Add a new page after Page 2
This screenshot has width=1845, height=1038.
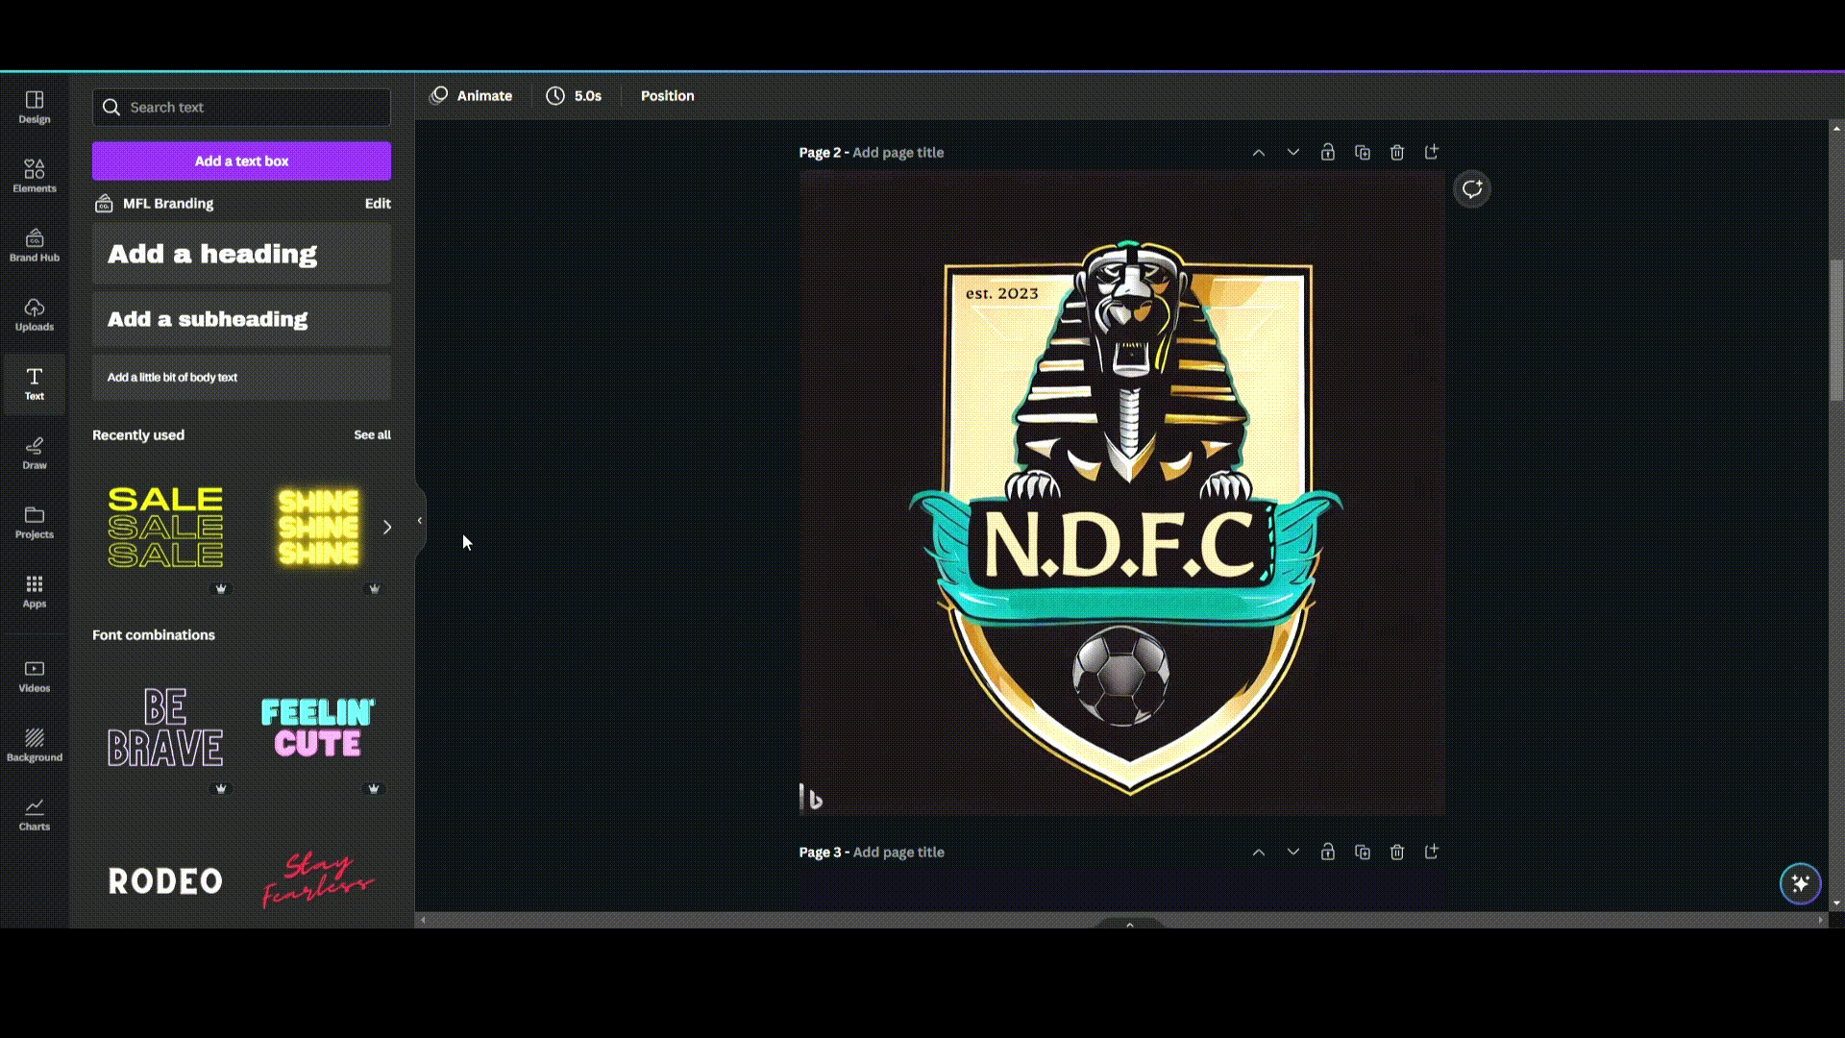[1432, 153]
